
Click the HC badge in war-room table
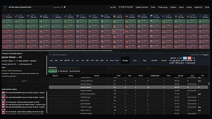click(3, 112)
